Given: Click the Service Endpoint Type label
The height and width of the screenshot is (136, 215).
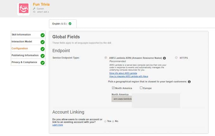Looking at the screenshot, I should 66,58.
